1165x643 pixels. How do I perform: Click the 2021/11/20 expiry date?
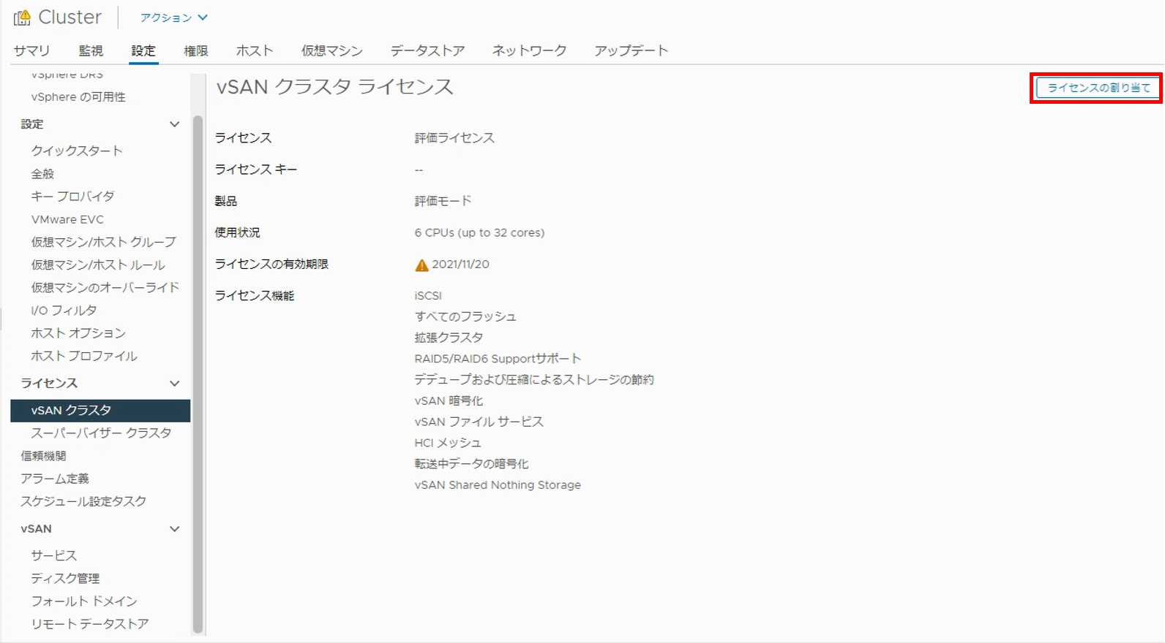[460, 265]
